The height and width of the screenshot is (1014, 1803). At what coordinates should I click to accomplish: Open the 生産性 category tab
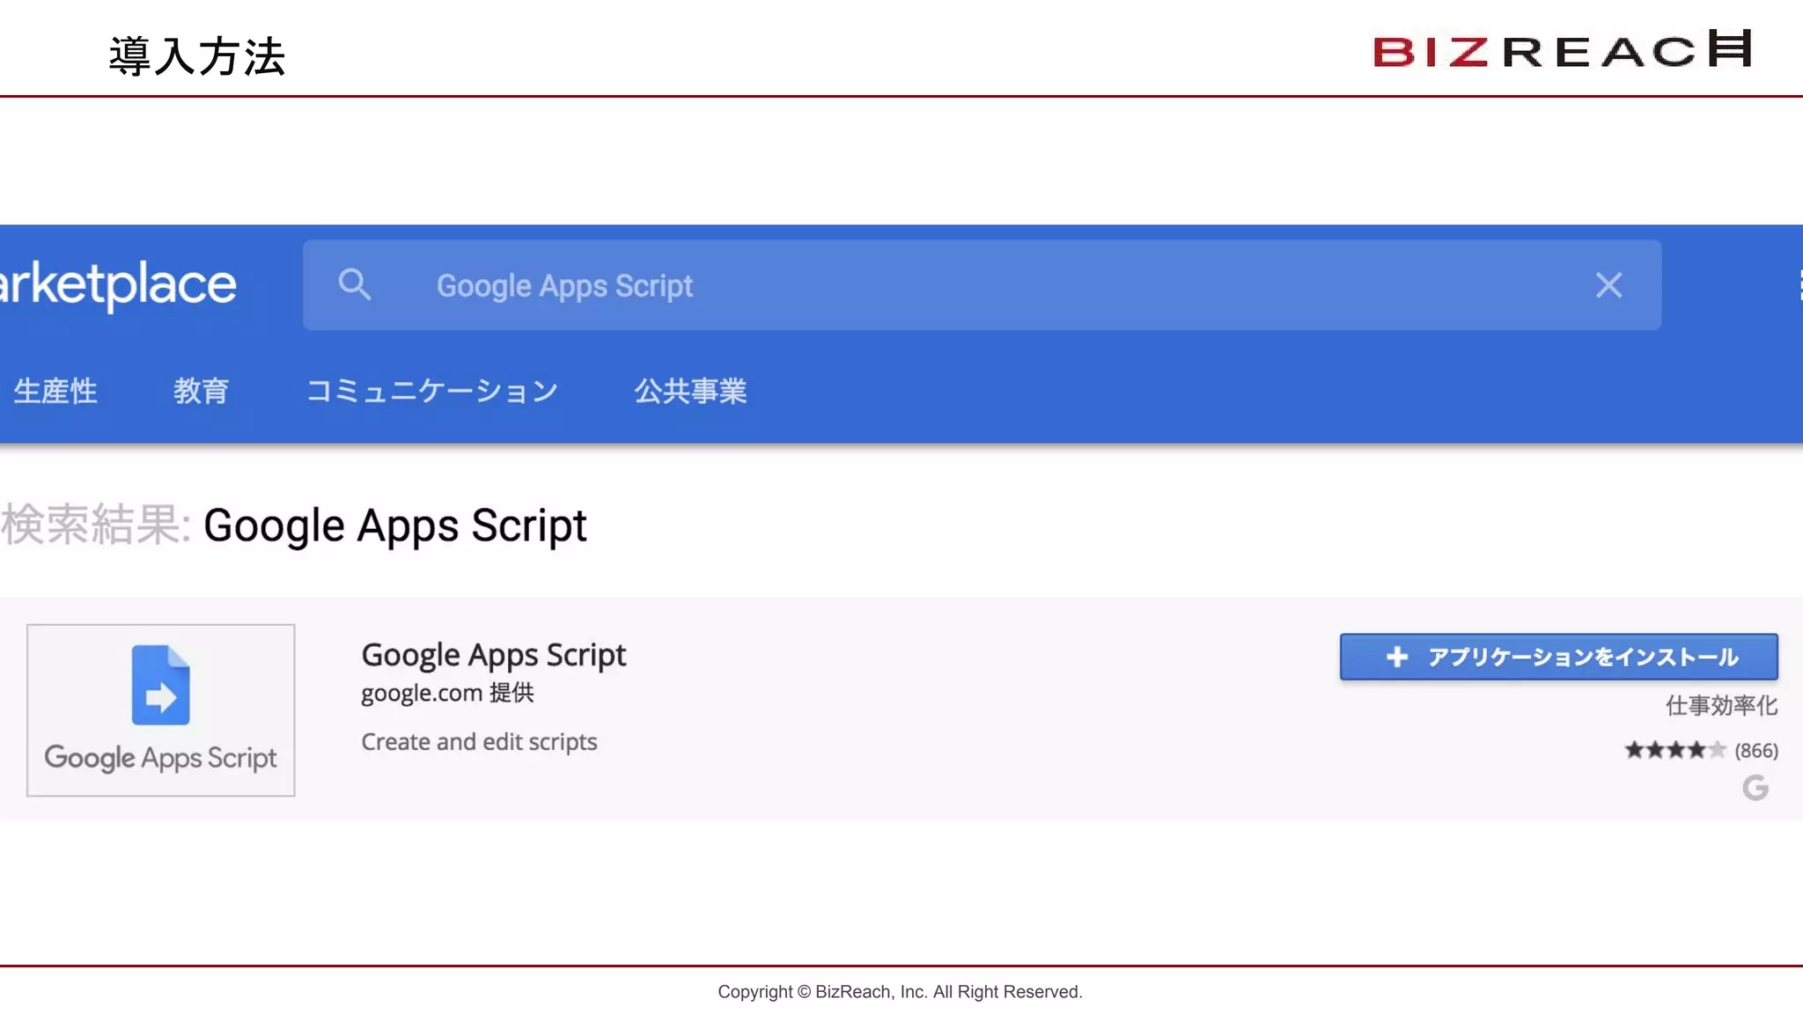pyautogui.click(x=55, y=391)
